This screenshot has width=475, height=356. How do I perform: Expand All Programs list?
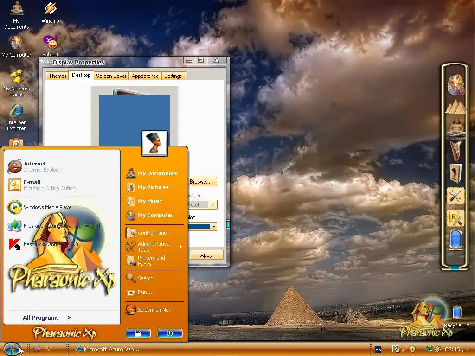tap(47, 318)
